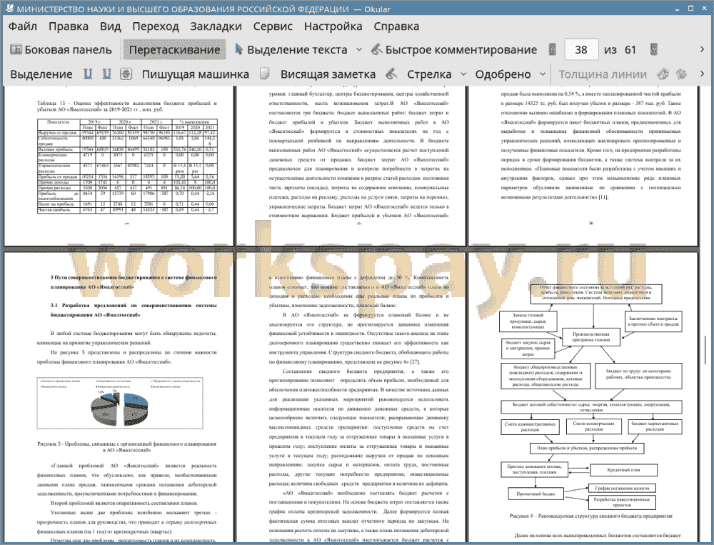The width and height of the screenshot is (714, 545).
Task: Click the heading '3.1 Разработка предложений'
Action: click(x=134, y=310)
